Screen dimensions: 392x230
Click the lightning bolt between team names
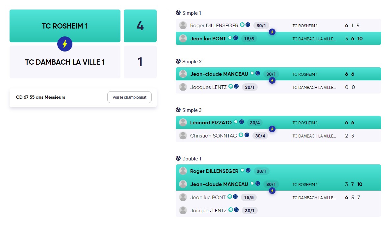(65, 44)
